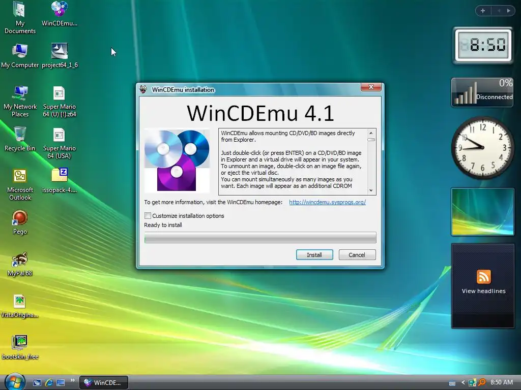
Task: Click the description scrollbar thumb
Action: (371, 140)
